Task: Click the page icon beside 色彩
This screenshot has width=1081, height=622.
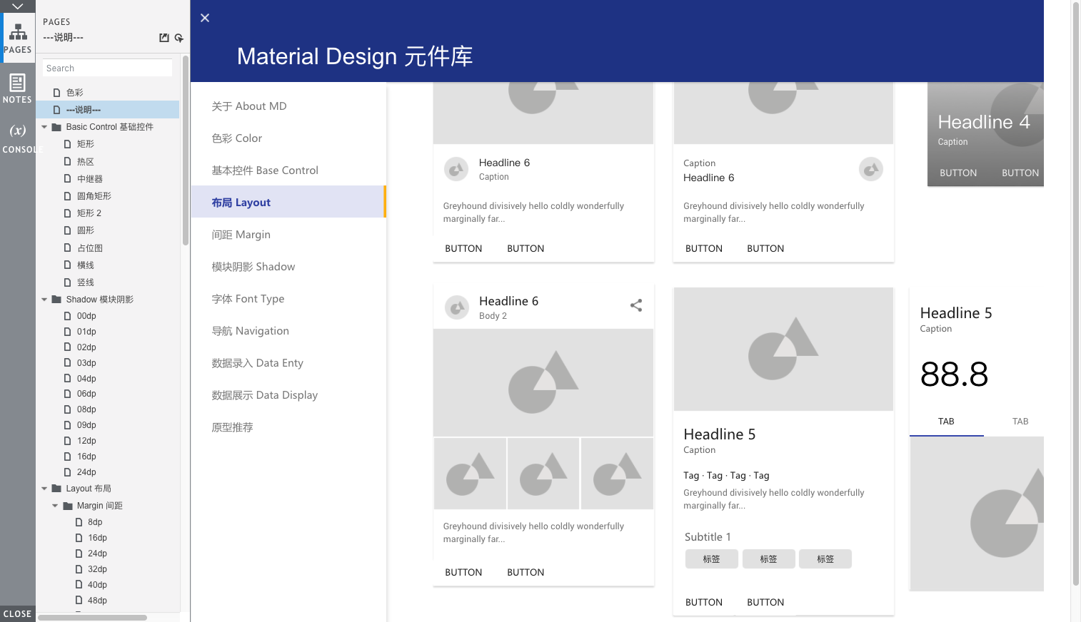Action: (57, 93)
